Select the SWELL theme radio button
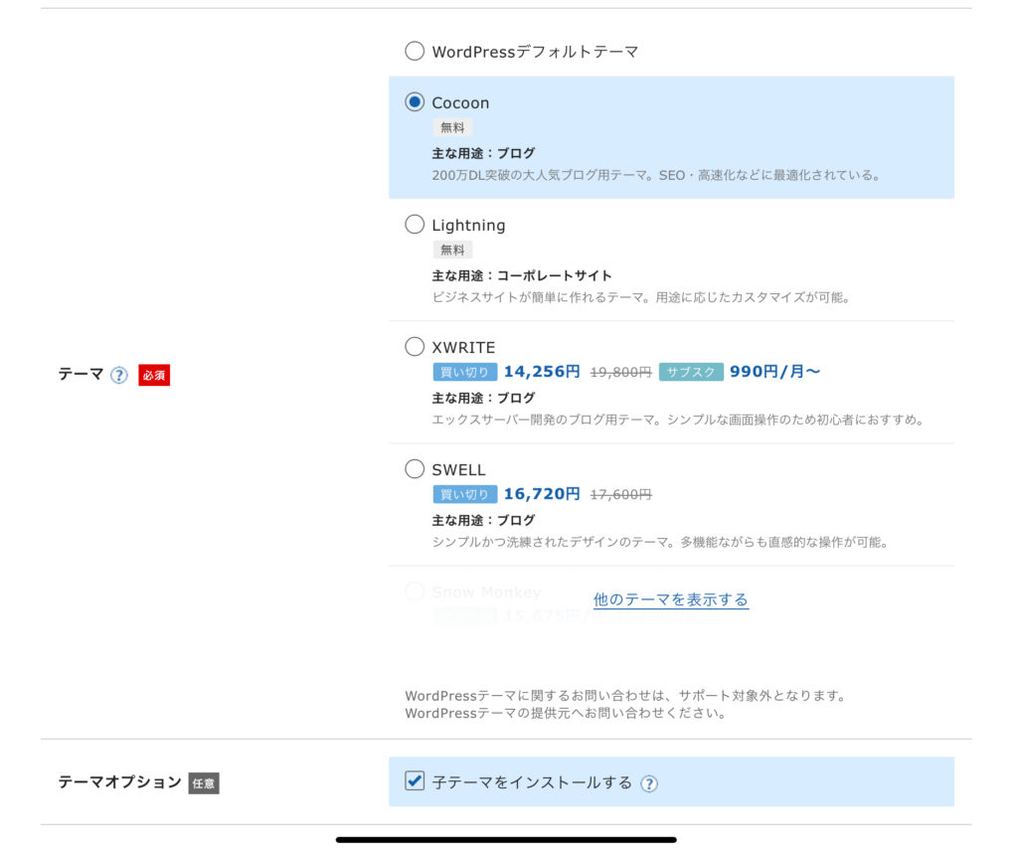 [x=415, y=468]
